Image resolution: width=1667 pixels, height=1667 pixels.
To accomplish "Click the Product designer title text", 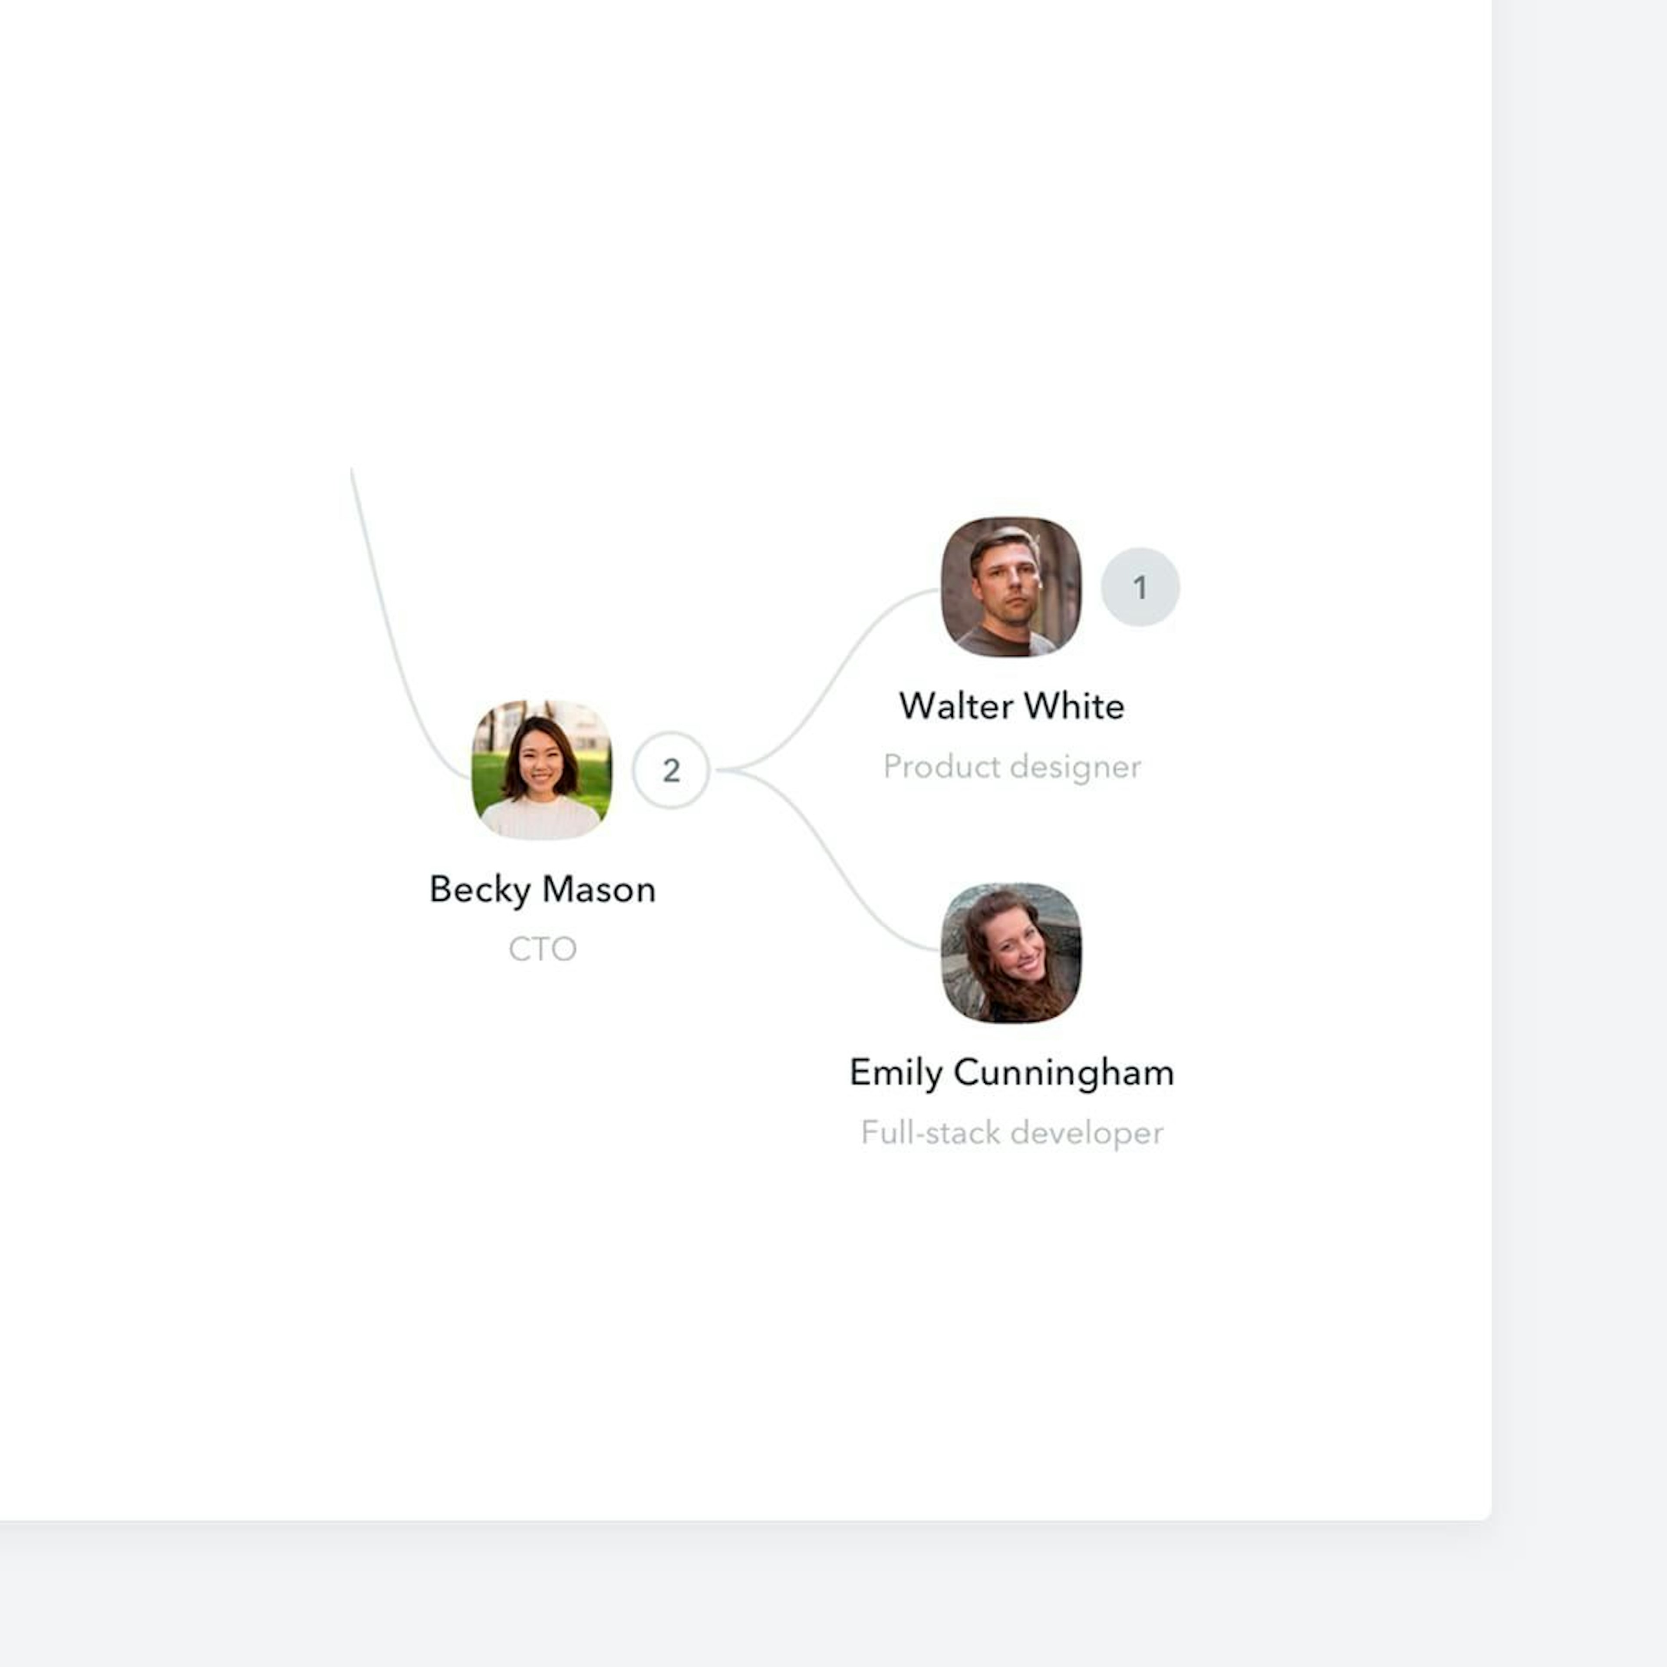I will click(x=1011, y=766).
